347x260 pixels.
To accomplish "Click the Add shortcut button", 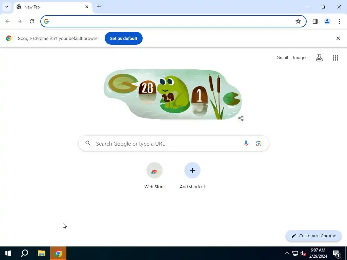I will (192, 176).
